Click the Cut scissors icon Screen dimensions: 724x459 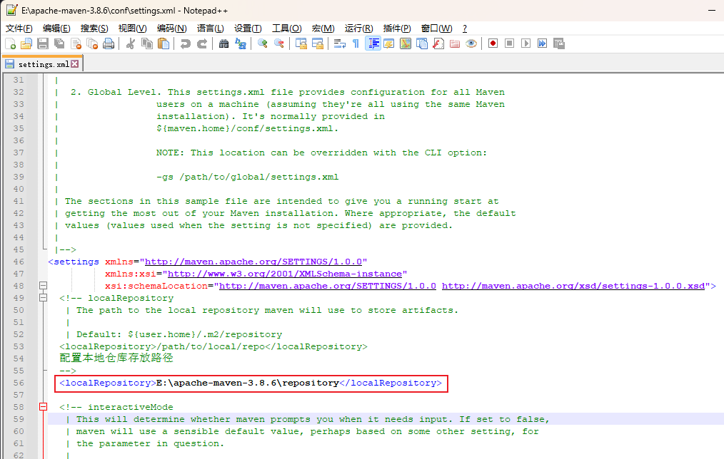(131, 43)
